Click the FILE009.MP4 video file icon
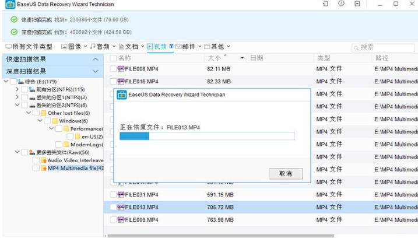 [x=121, y=219]
